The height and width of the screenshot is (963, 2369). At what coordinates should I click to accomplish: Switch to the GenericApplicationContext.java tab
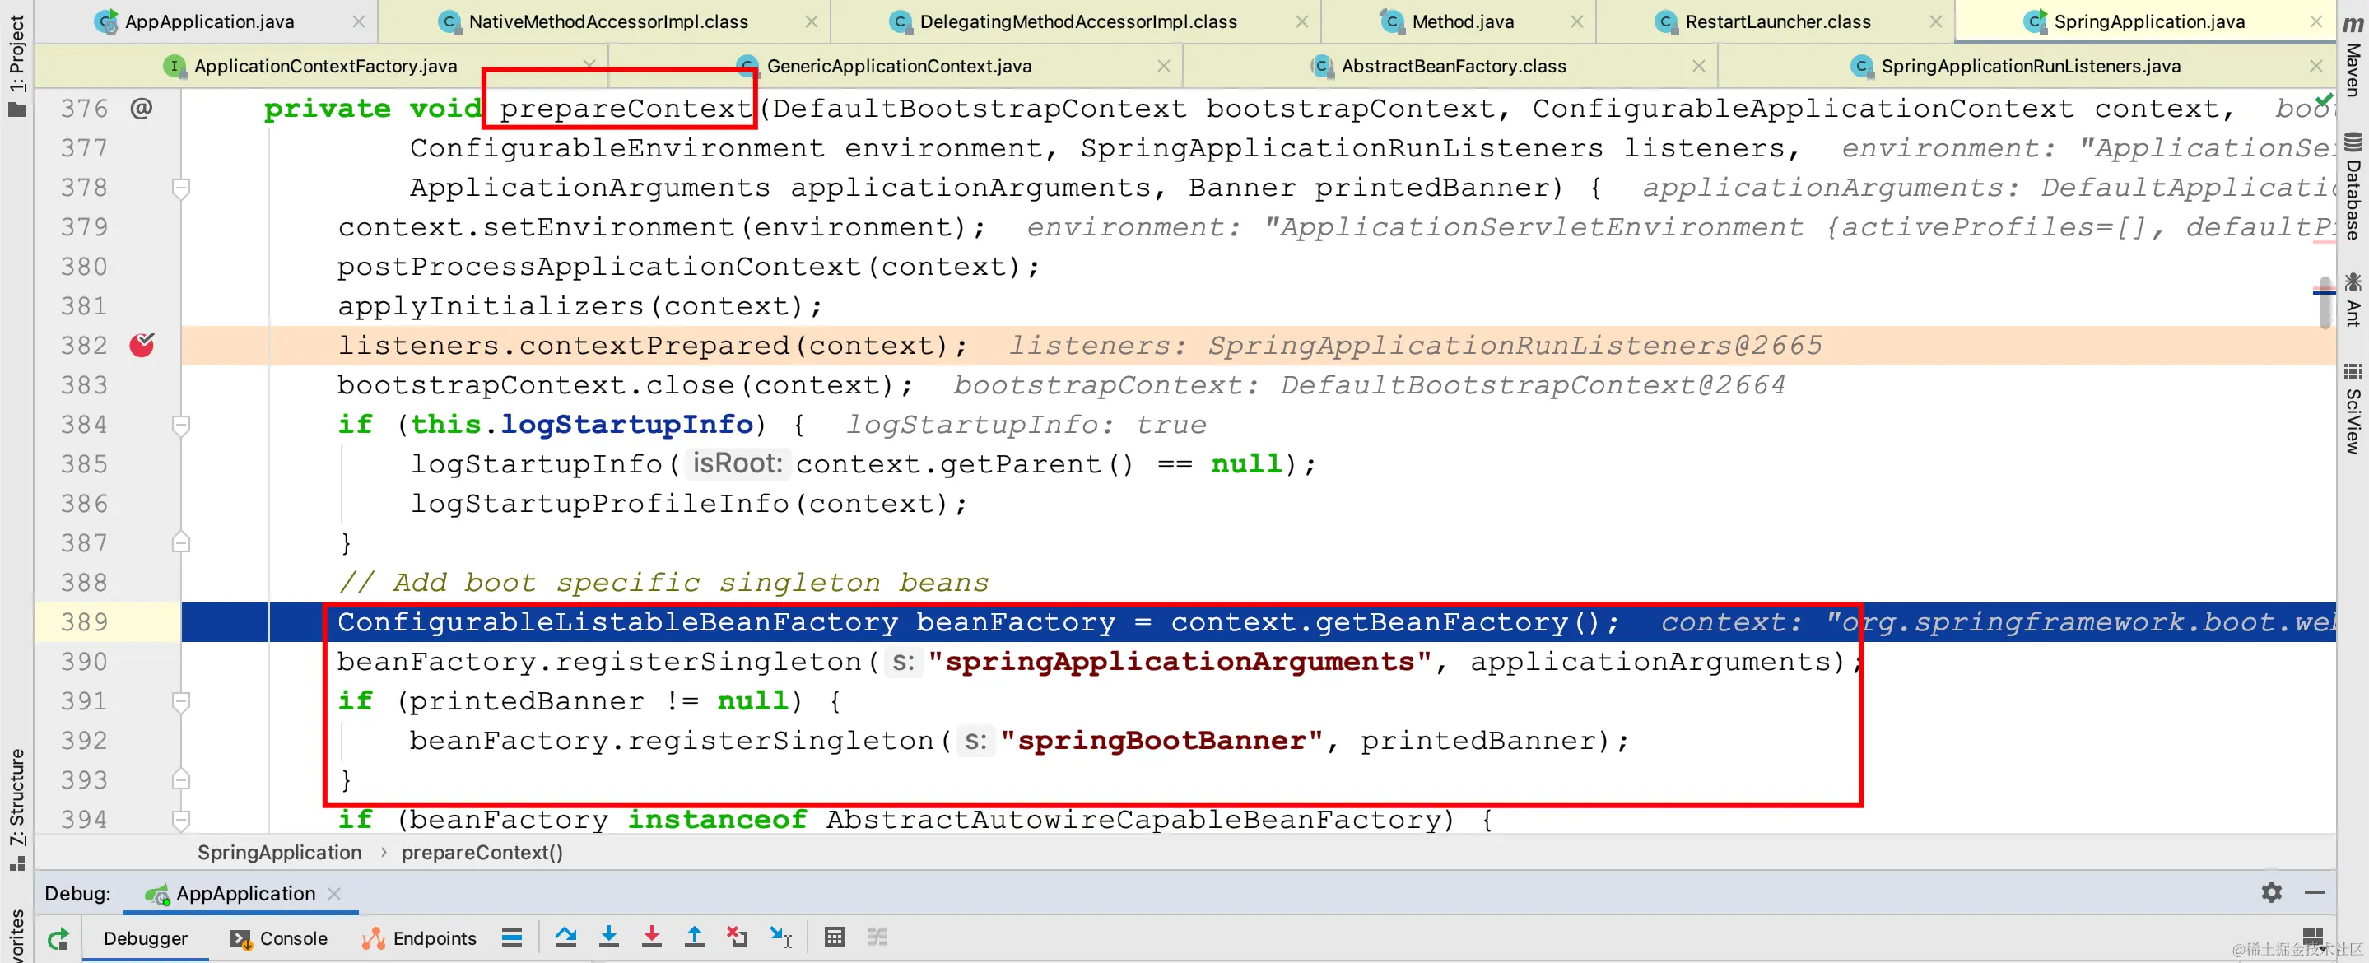[x=899, y=66]
